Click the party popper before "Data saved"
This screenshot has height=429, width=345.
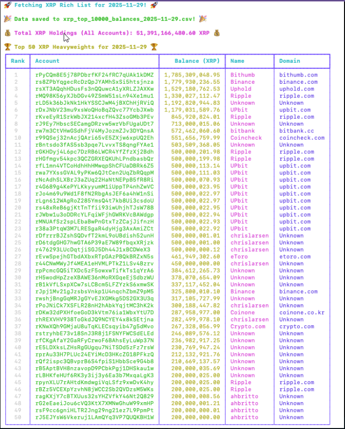point(7,19)
